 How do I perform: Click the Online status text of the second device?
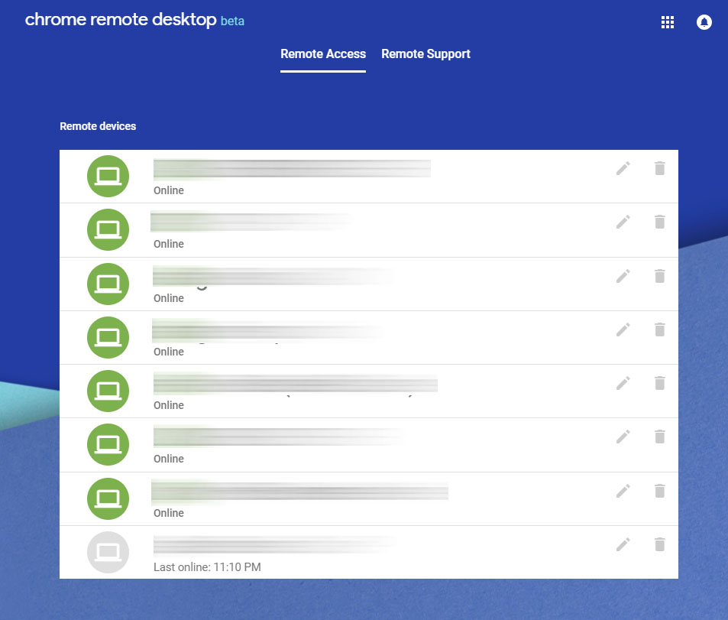[168, 244]
